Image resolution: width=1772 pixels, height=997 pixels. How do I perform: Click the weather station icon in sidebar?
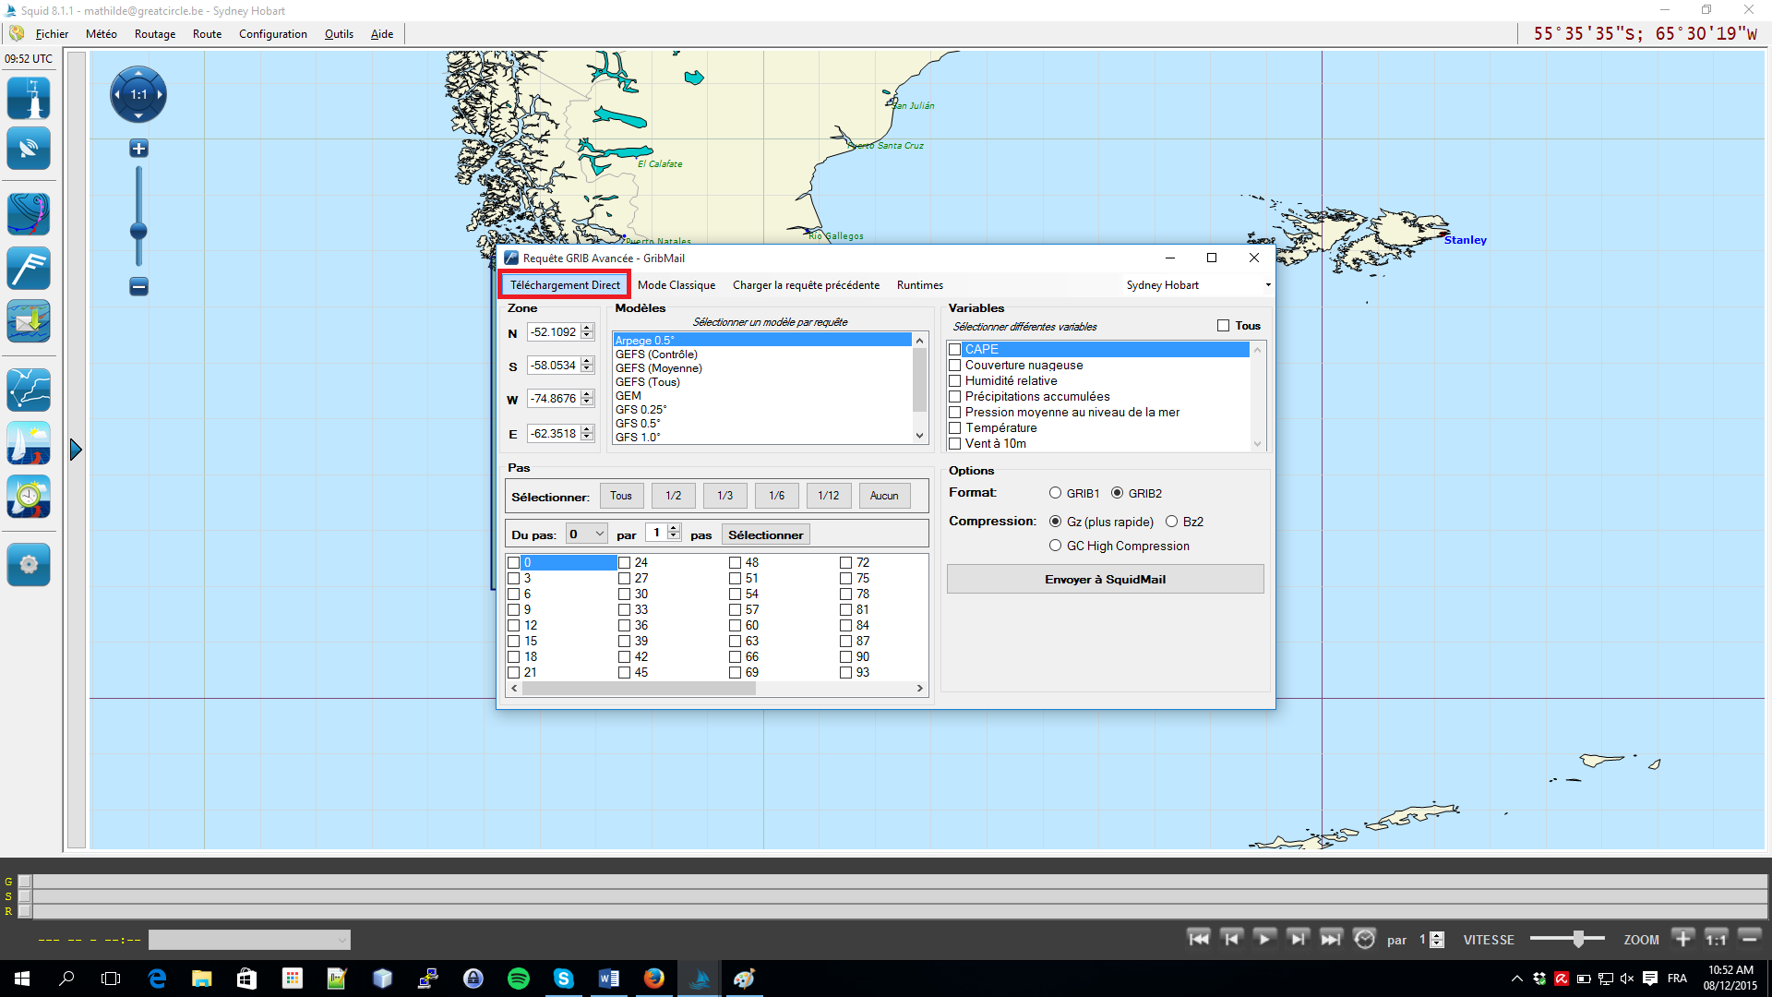[x=29, y=99]
